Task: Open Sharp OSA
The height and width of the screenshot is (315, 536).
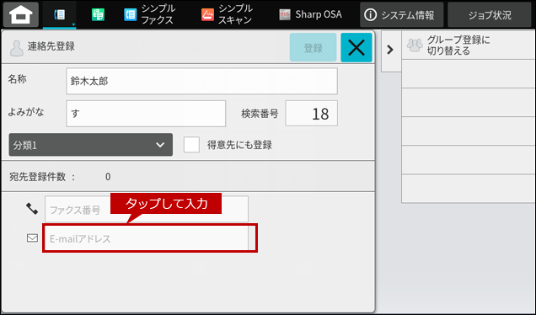Action: tap(310, 14)
